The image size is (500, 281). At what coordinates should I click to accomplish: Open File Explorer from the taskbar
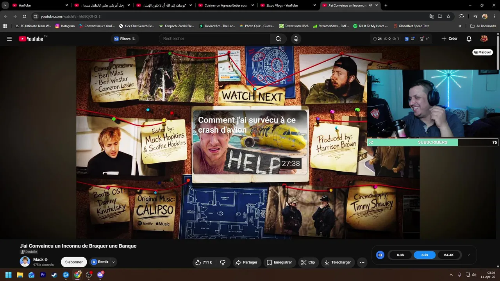pyautogui.click(x=20, y=275)
